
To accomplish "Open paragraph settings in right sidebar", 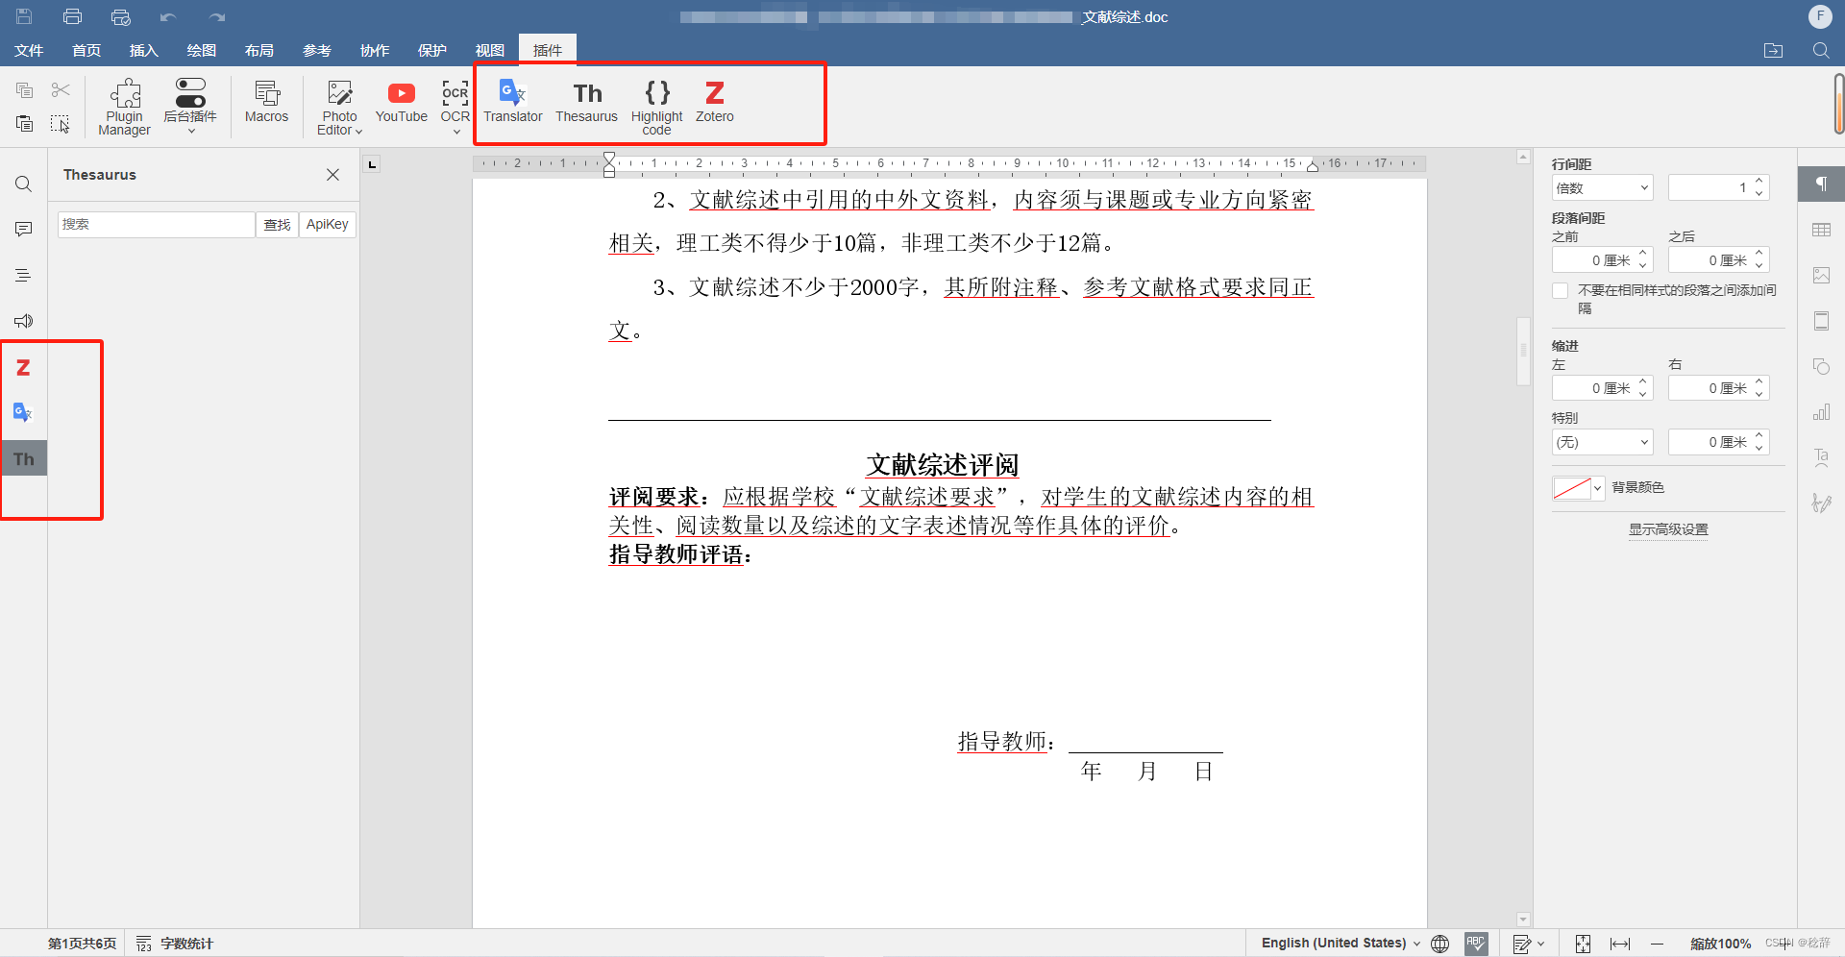I will [1821, 184].
